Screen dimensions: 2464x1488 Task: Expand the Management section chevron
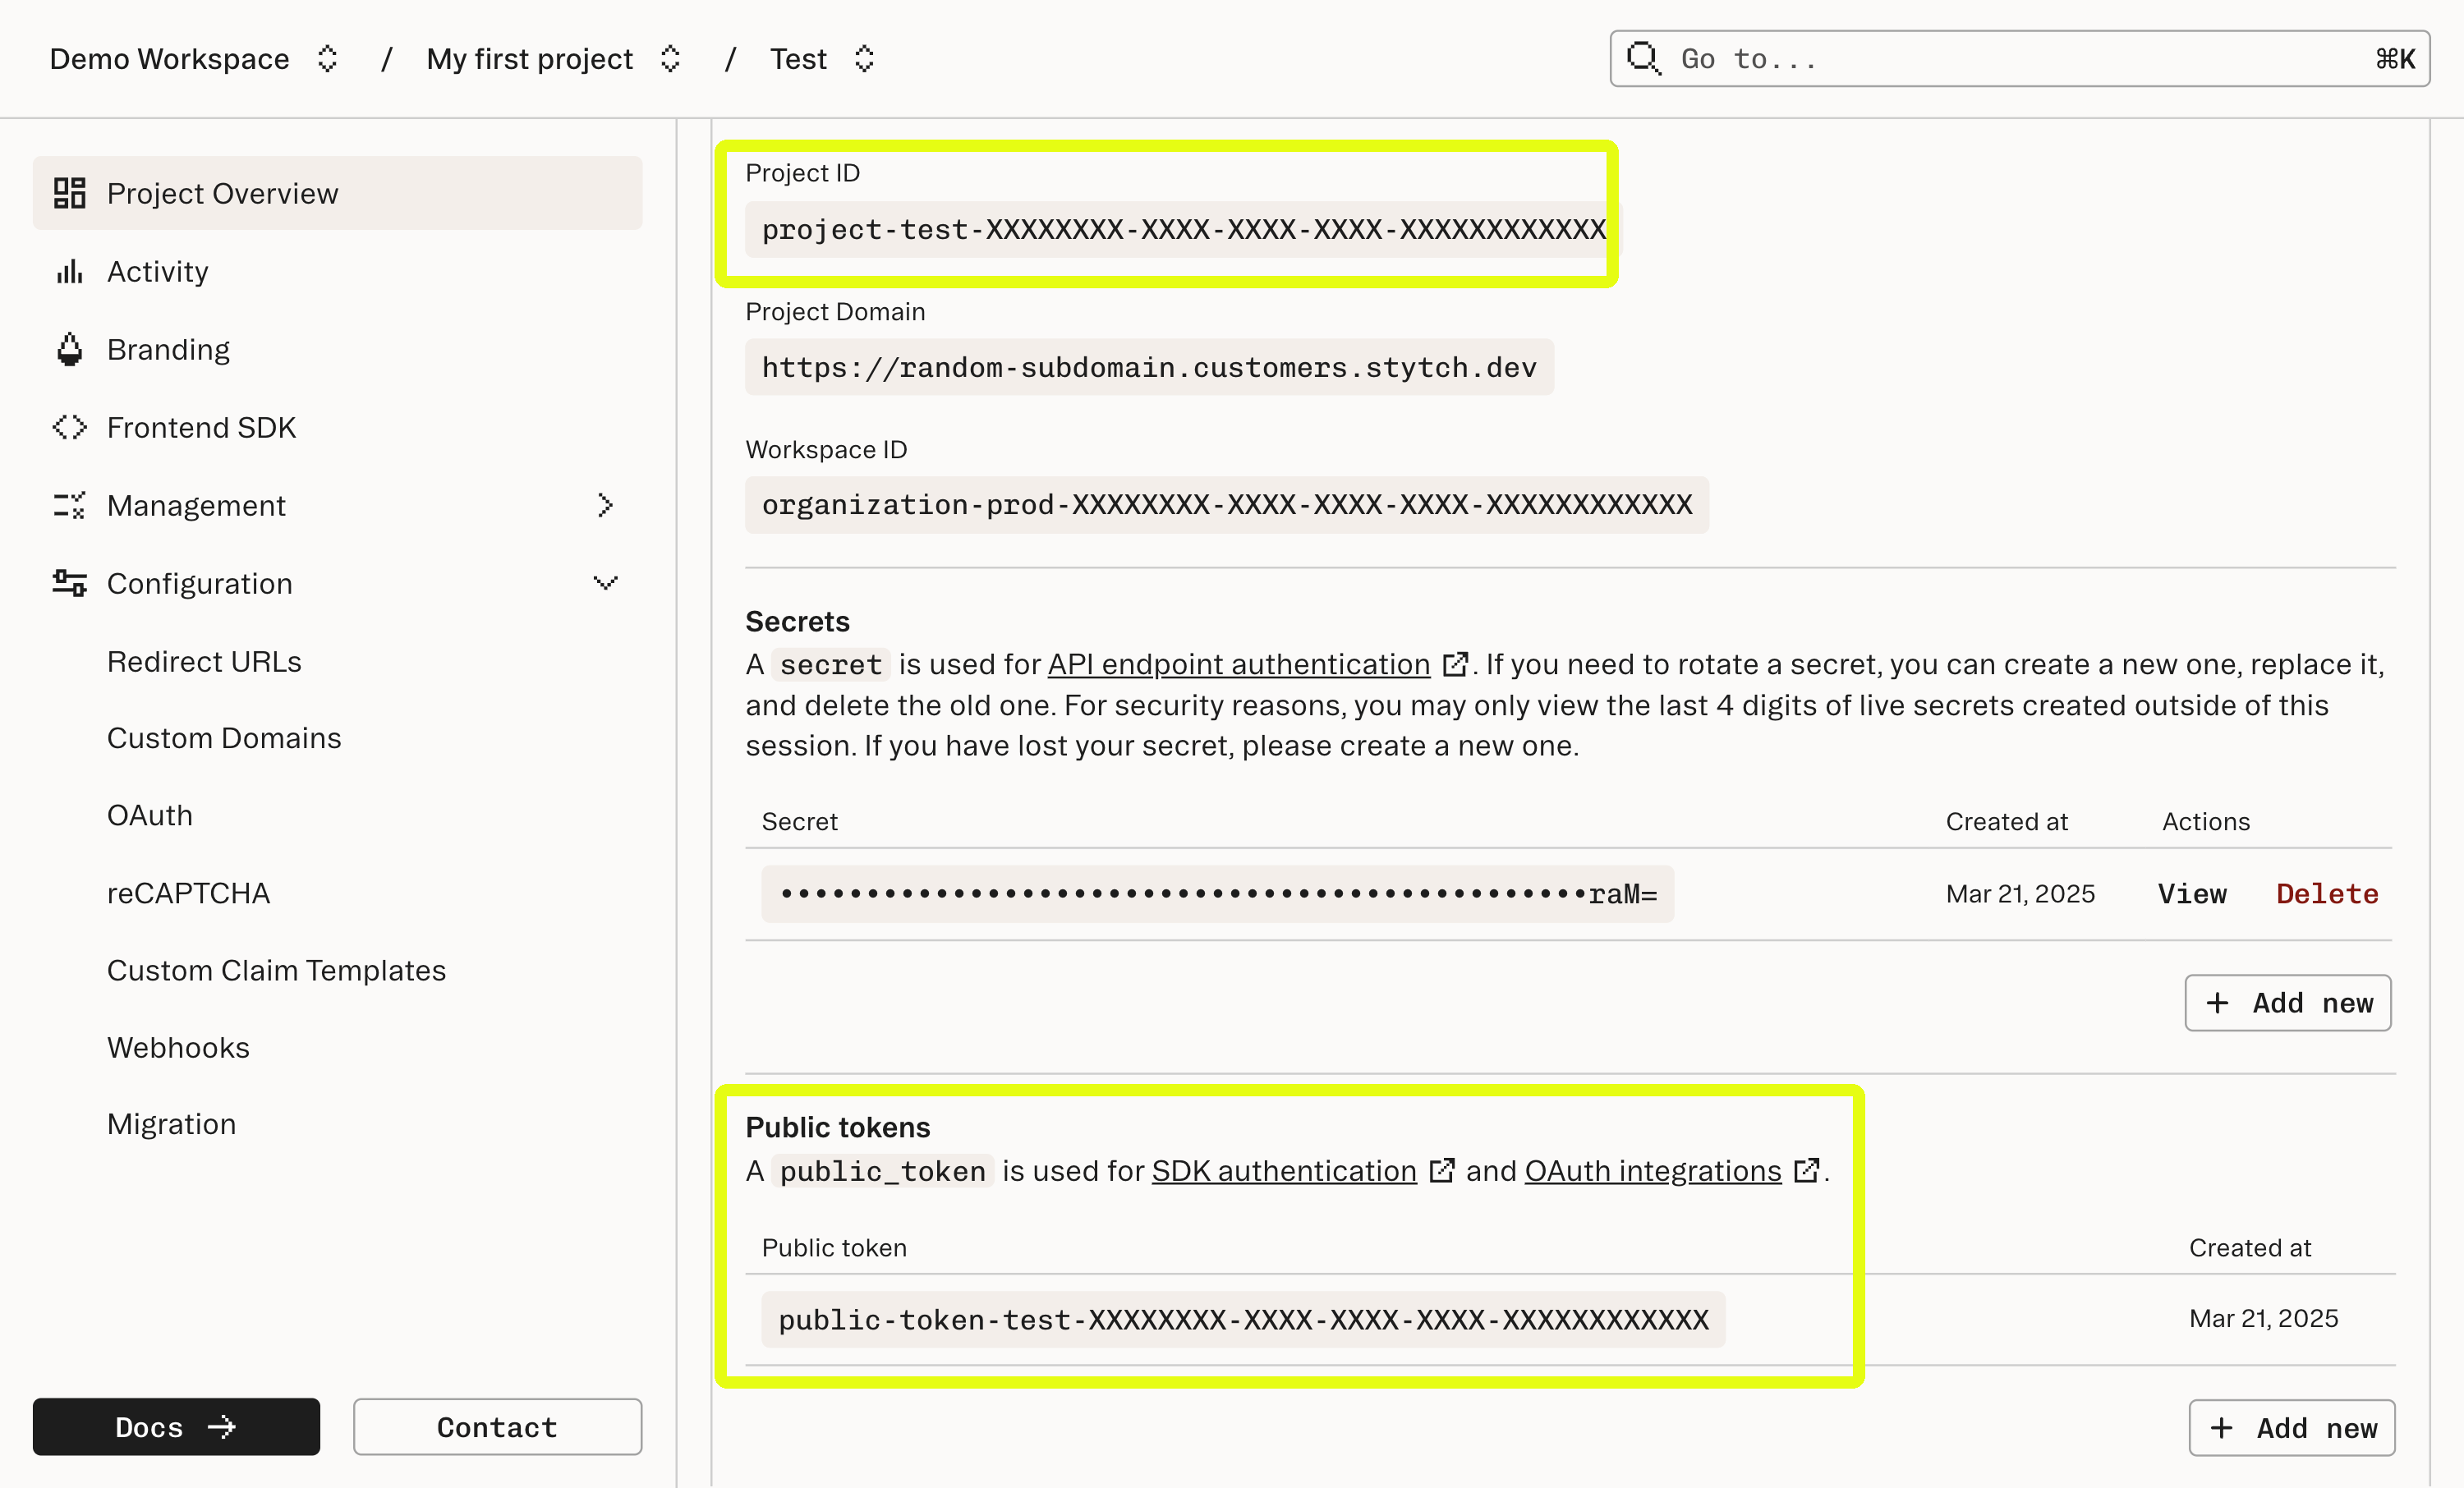point(605,505)
